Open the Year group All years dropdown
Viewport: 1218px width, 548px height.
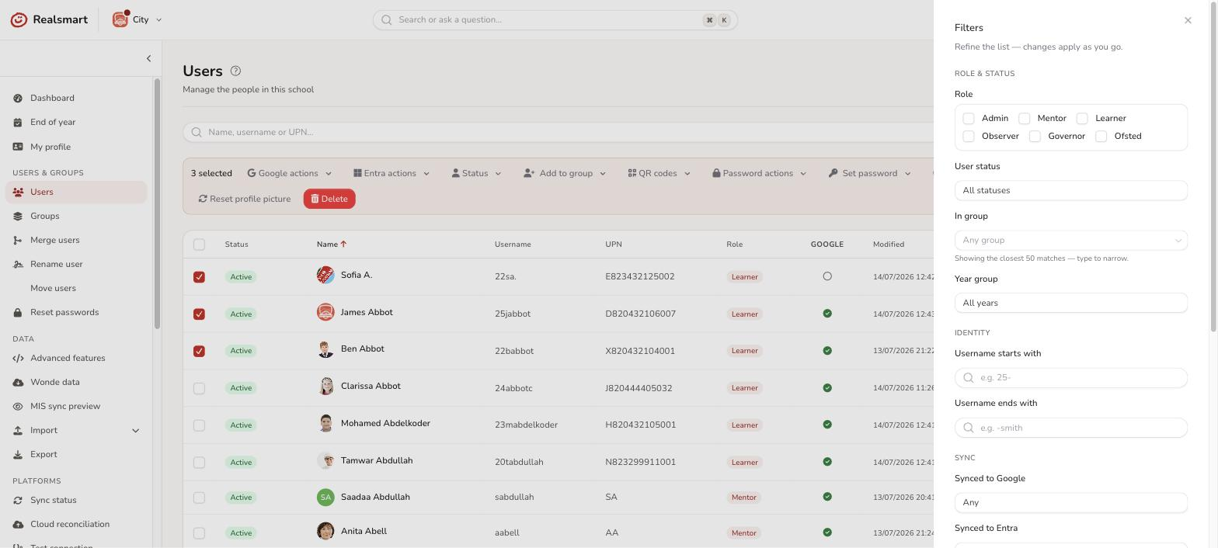click(1071, 303)
